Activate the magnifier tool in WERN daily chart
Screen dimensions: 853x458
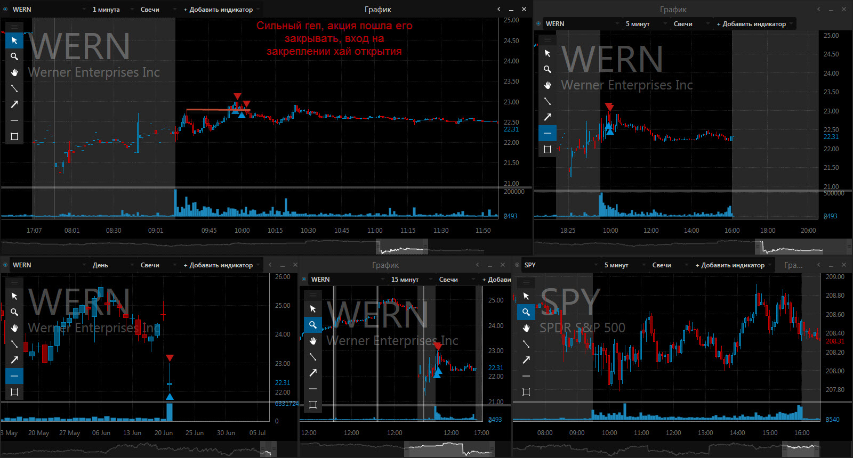(14, 312)
